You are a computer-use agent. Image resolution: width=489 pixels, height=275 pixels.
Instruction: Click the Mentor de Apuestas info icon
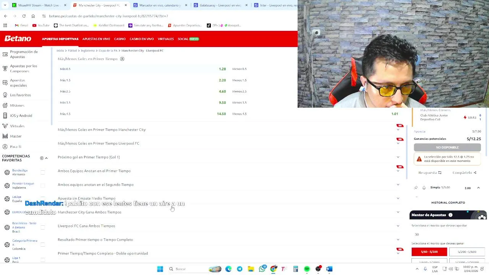tap(450, 215)
